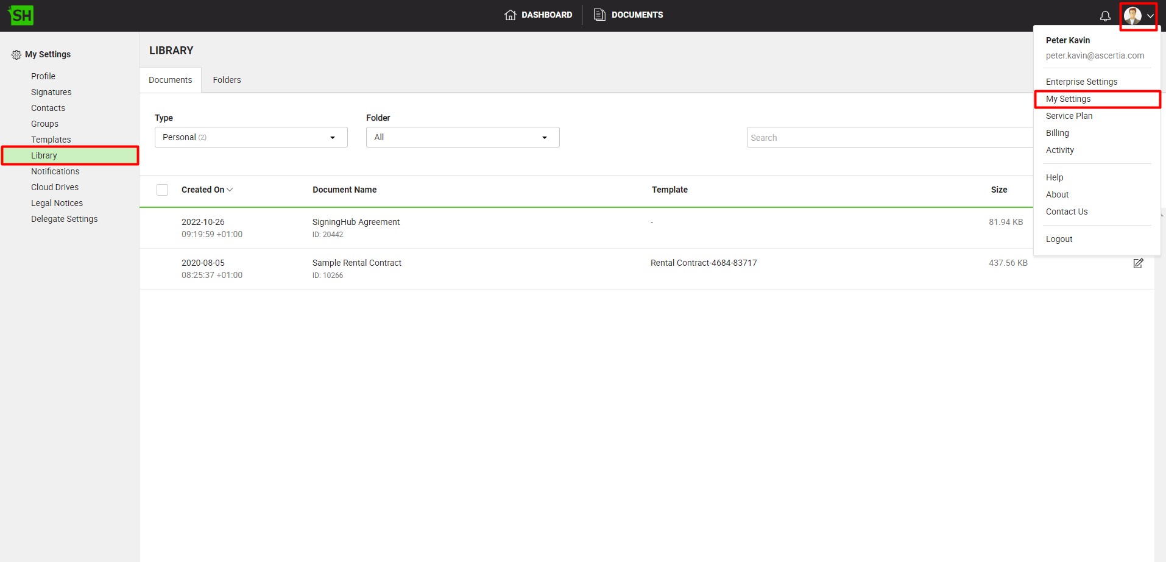Viewport: 1166px width, 562px height.
Task: Click Logout in the profile menu
Action: click(1059, 239)
